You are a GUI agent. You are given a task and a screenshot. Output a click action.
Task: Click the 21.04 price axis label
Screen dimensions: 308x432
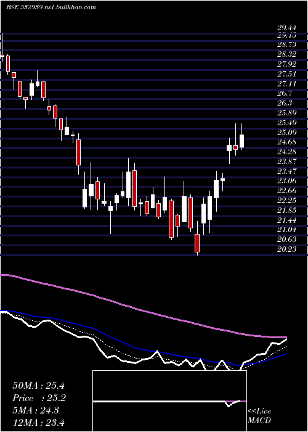[x=287, y=230]
